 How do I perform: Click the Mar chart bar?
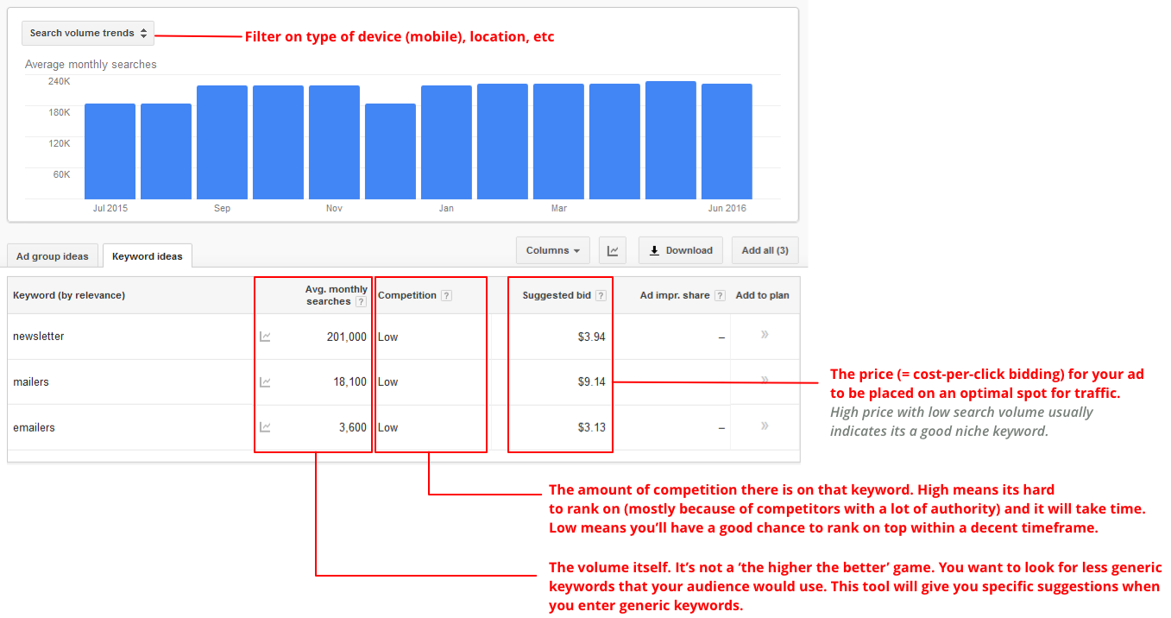tap(559, 142)
